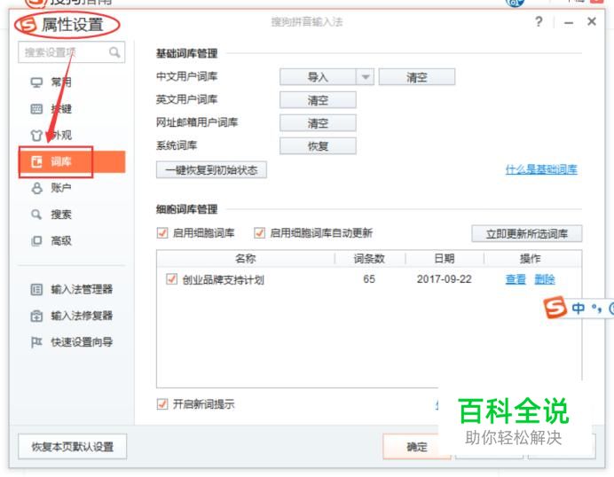Click the Sogou logo next to 属性设置
The width and height of the screenshot is (614, 477).
coord(28,25)
